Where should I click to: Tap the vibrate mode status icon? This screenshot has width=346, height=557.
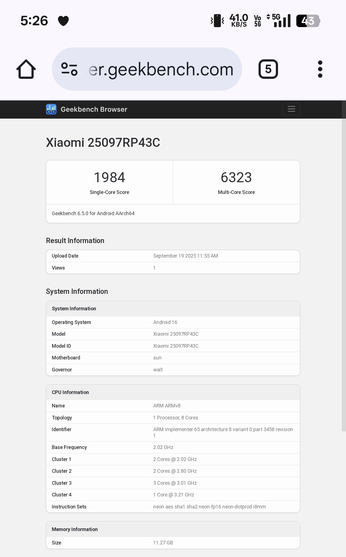tap(217, 21)
